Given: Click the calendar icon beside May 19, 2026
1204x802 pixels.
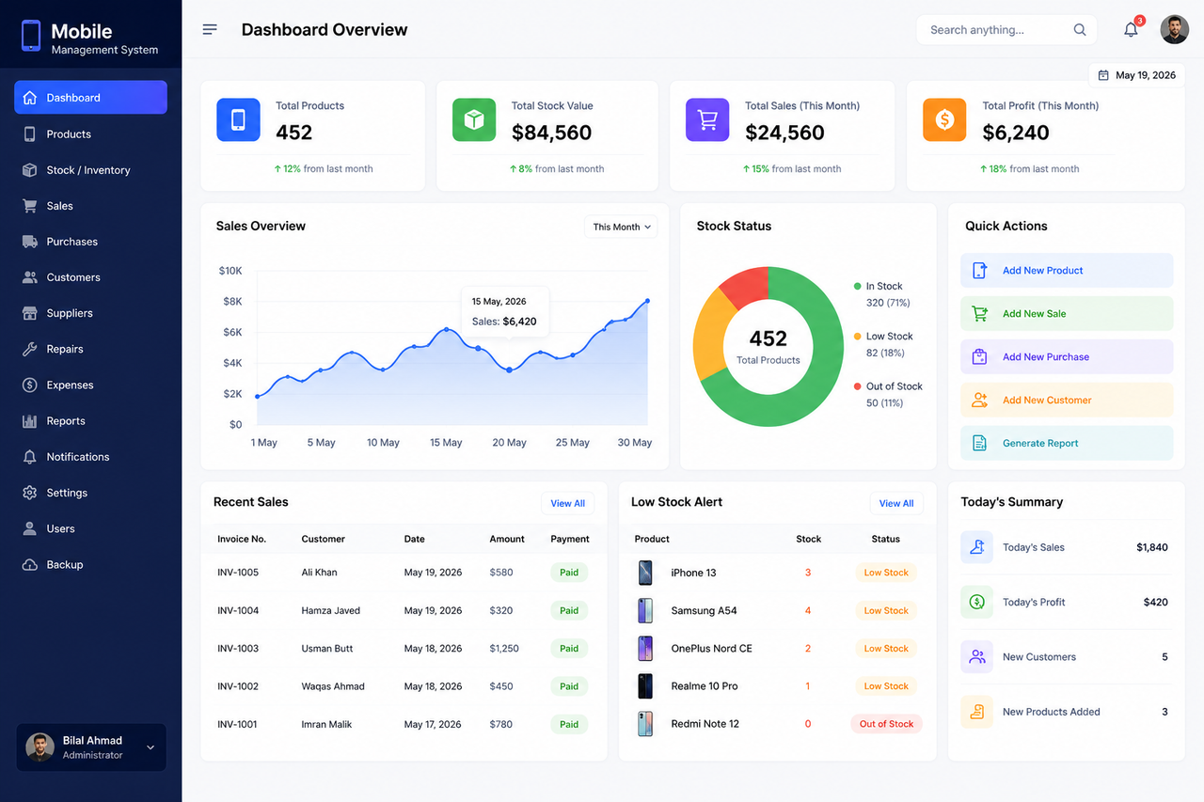Looking at the screenshot, I should pos(1103,75).
